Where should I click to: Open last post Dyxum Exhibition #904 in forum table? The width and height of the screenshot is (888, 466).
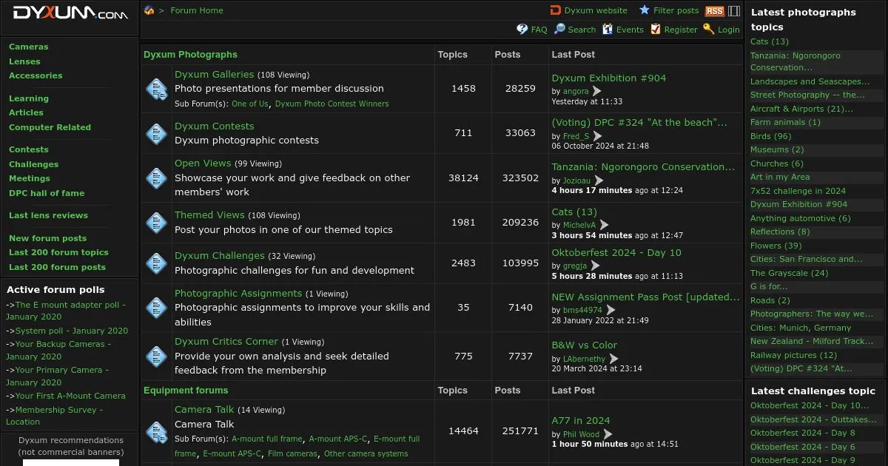(x=609, y=78)
